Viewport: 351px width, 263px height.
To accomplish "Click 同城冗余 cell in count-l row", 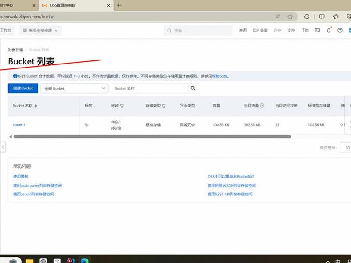I will [187, 125].
